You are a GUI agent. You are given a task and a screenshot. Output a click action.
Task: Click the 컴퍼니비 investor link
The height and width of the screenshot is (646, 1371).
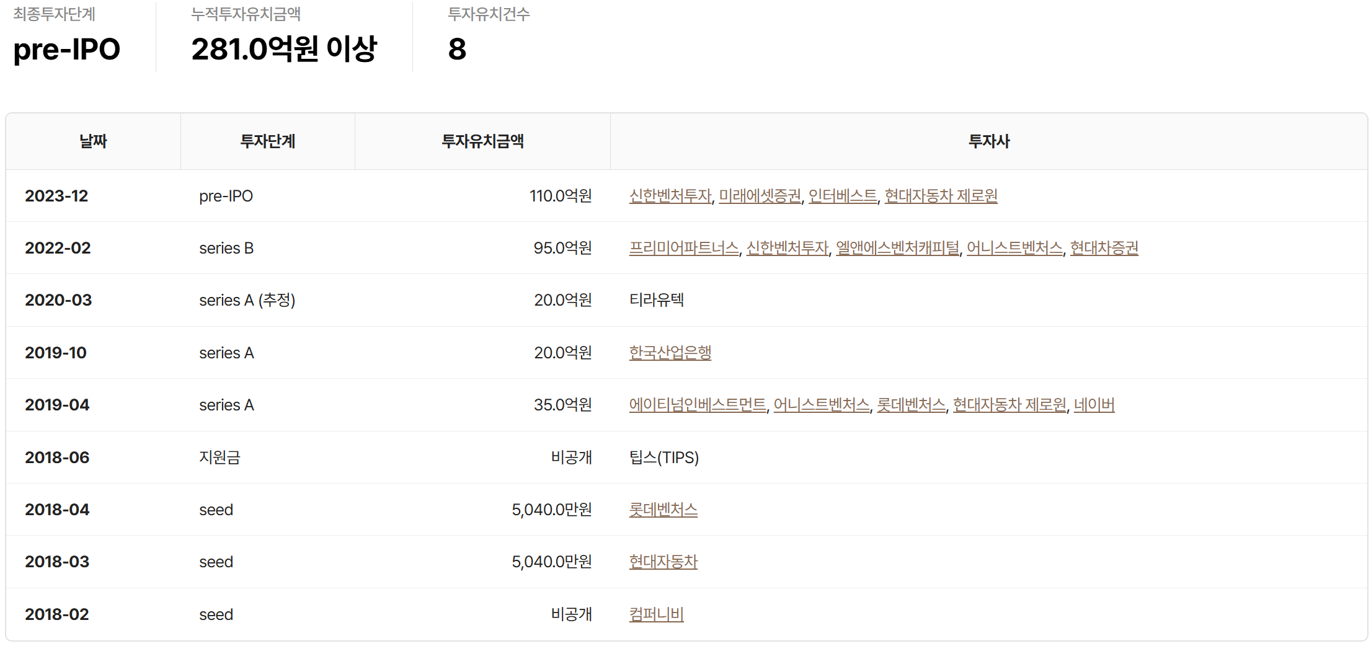pyautogui.click(x=656, y=614)
